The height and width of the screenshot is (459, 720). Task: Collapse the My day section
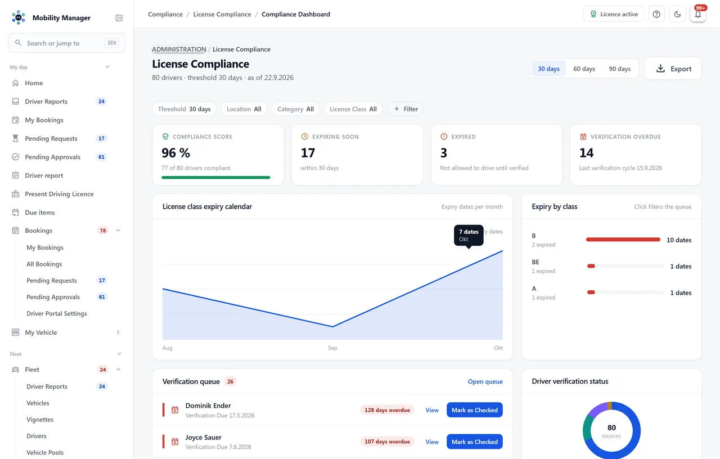coord(107,67)
